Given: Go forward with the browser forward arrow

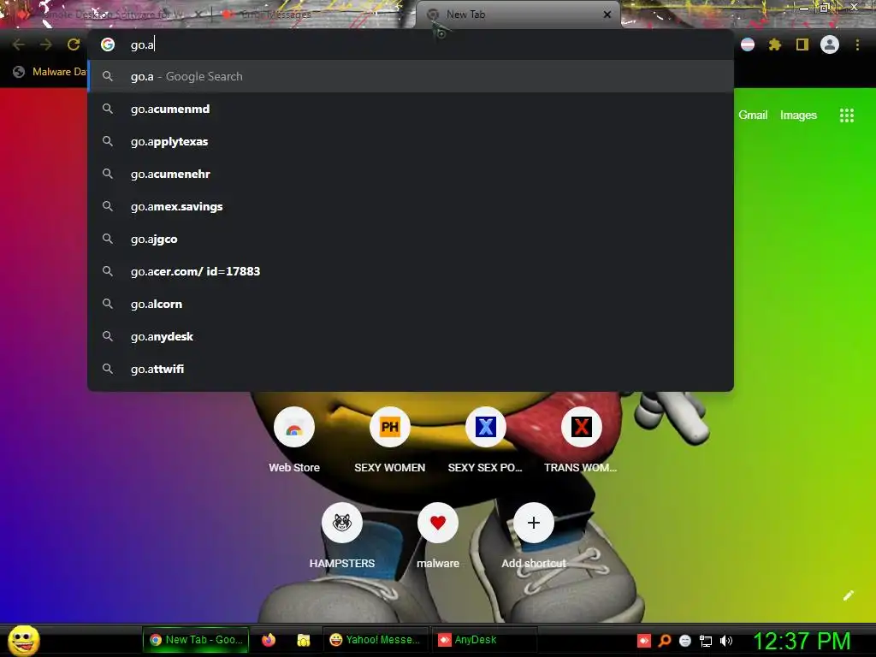Looking at the screenshot, I should (46, 44).
